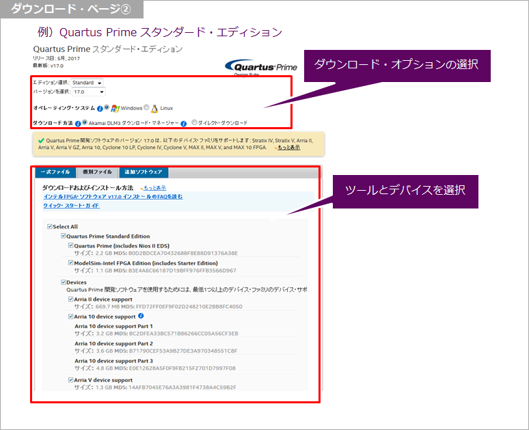The height and width of the screenshot is (430, 529).
Task: Toggle the Select All checkbox
Action: coord(50,226)
